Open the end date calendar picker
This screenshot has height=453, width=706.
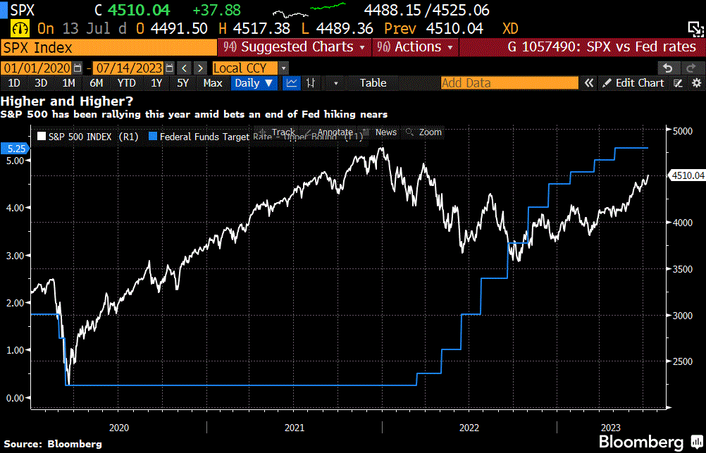click(x=169, y=68)
